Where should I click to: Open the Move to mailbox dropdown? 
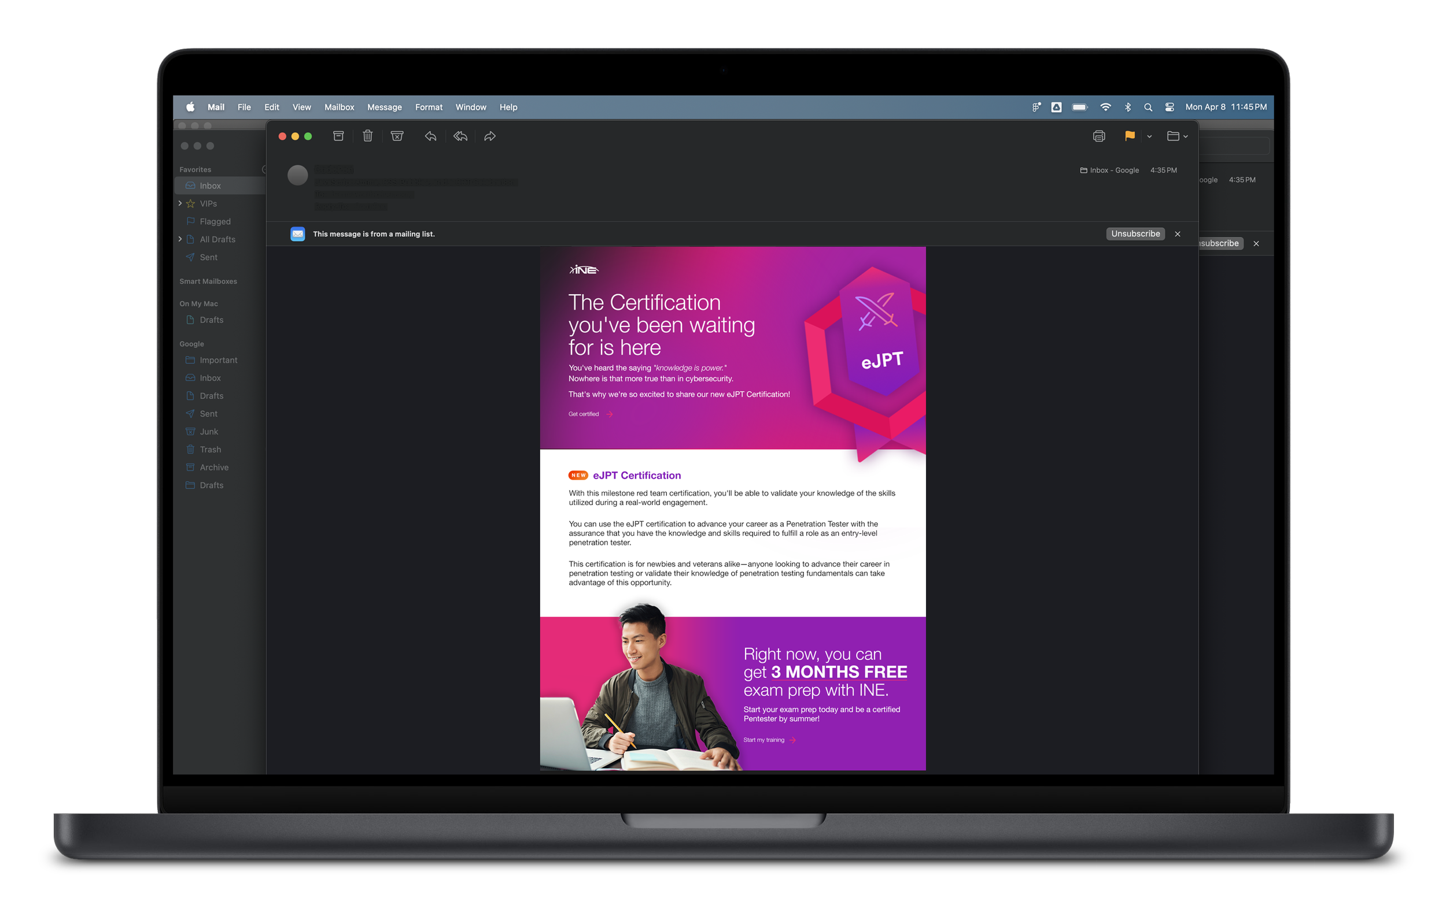pos(1176,136)
